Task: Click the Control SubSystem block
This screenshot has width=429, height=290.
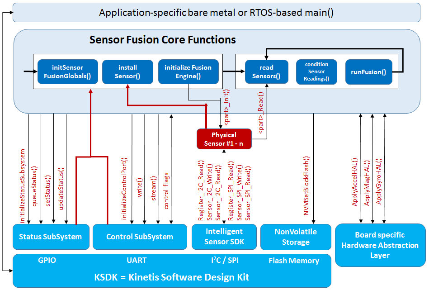Action: pyautogui.click(x=140, y=237)
